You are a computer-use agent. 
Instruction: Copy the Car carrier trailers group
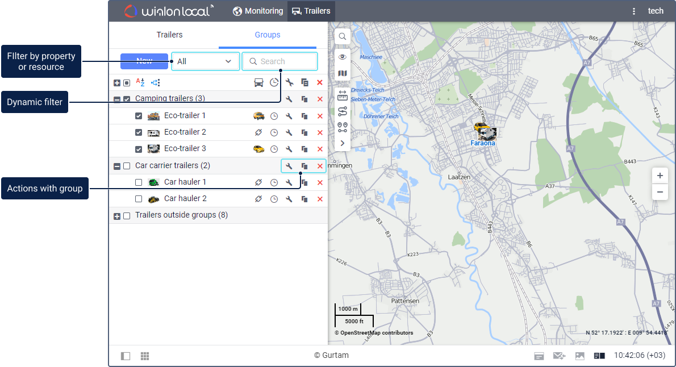tap(304, 166)
